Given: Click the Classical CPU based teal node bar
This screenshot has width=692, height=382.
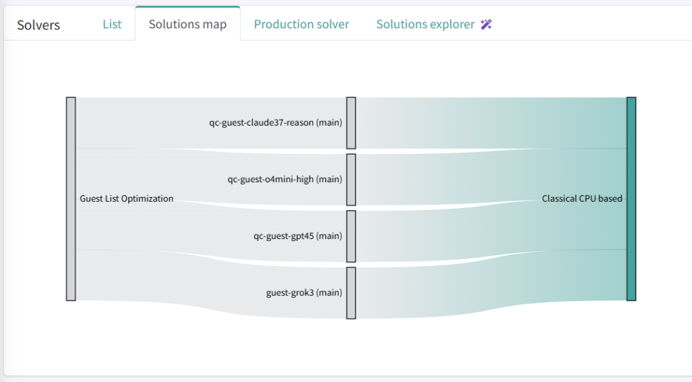Looking at the screenshot, I should coord(631,198).
